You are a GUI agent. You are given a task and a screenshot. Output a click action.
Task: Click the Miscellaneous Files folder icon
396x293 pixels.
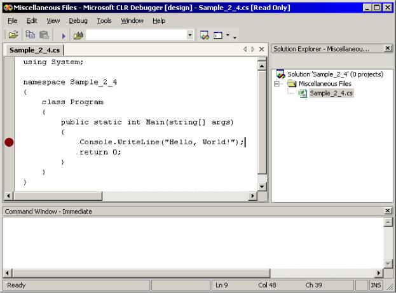[x=292, y=83]
